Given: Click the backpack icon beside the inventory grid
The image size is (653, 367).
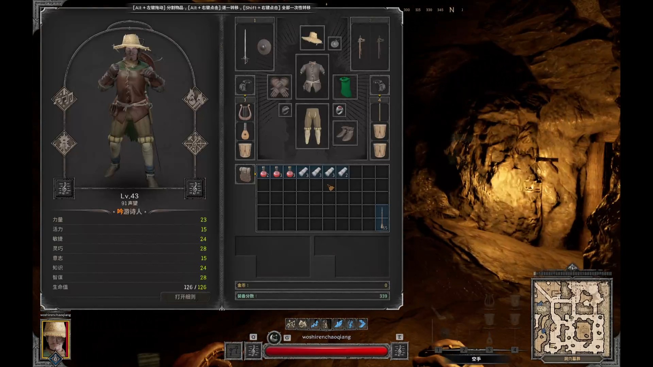Looking at the screenshot, I should click(x=245, y=174).
